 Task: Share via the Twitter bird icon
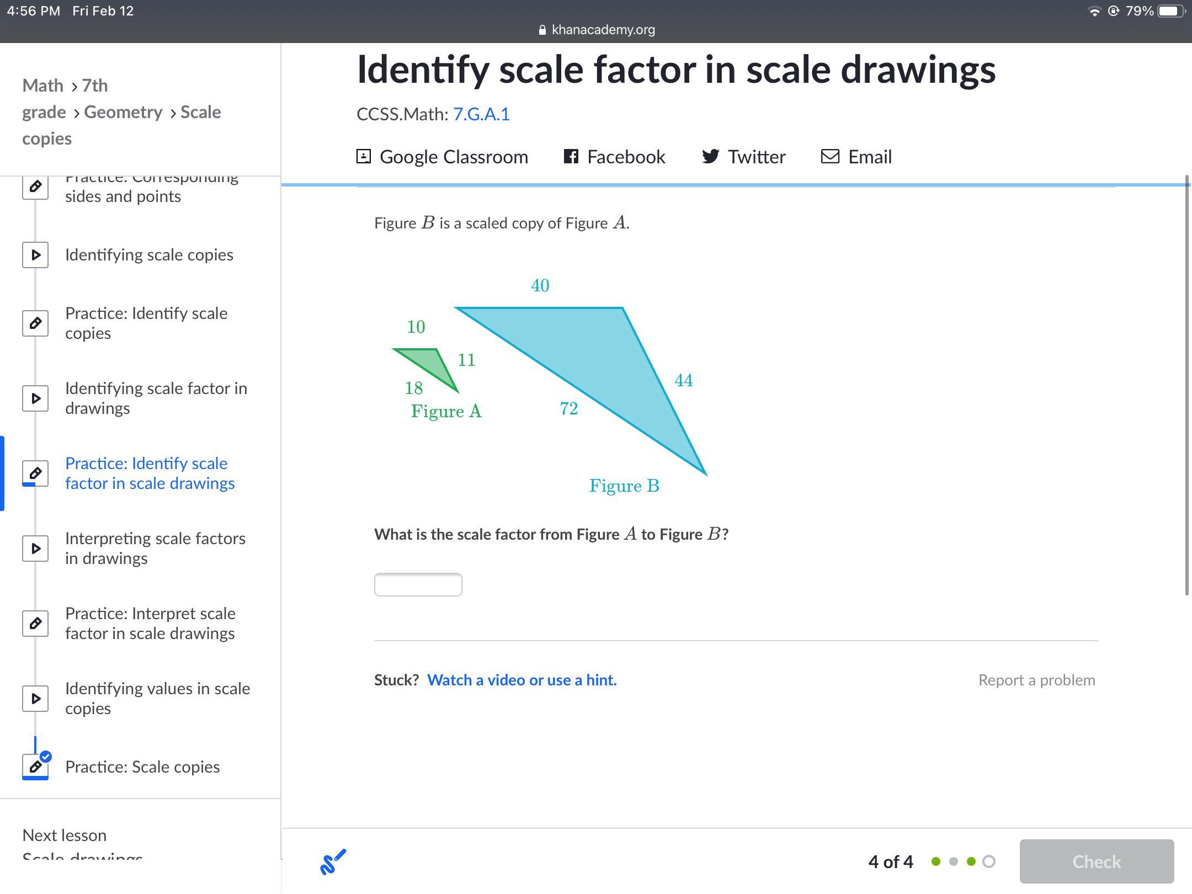710,157
